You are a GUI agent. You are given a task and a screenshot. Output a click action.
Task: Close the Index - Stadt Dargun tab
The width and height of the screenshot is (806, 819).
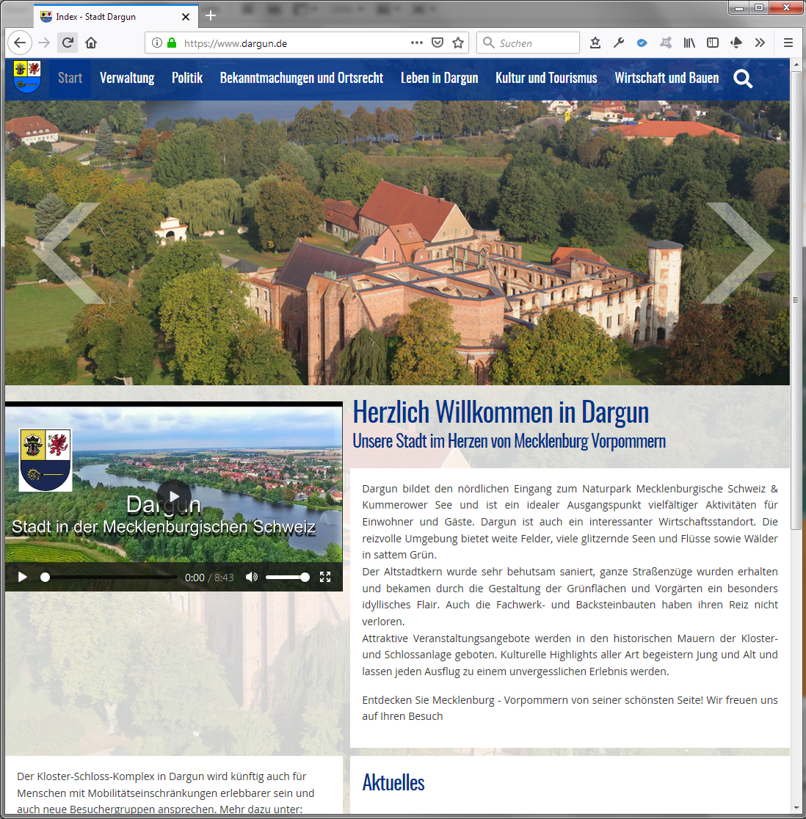pos(186,17)
